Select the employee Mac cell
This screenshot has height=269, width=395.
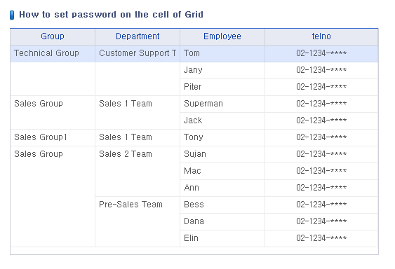[222, 172]
